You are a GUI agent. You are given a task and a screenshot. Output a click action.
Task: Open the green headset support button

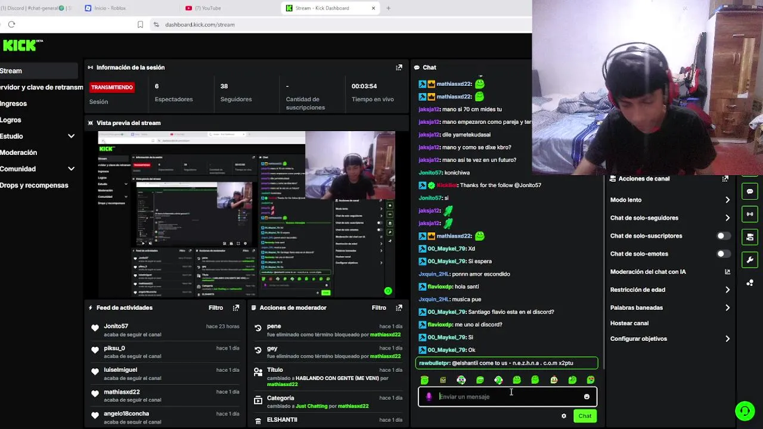(x=745, y=411)
